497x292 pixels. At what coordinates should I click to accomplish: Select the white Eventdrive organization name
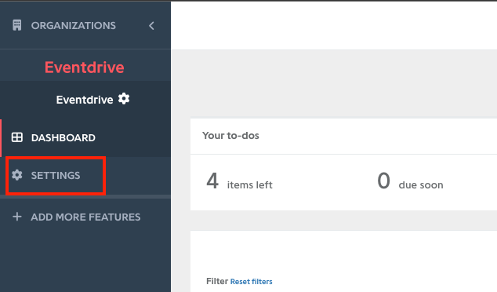[85, 100]
